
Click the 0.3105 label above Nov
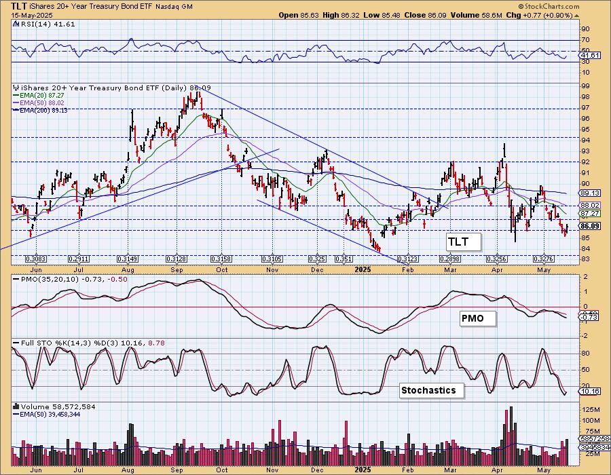272,259
